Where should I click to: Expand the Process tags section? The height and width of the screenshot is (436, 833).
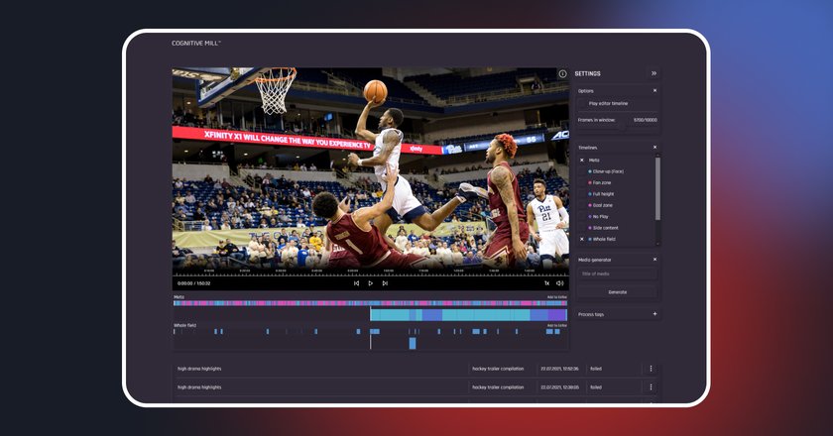tap(654, 314)
